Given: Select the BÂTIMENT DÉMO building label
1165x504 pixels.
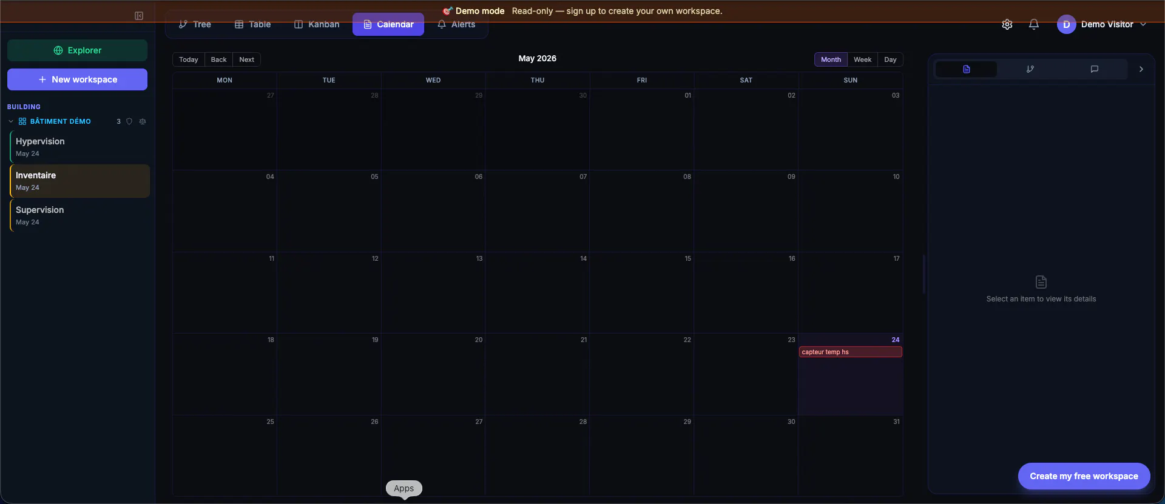Looking at the screenshot, I should (61, 121).
